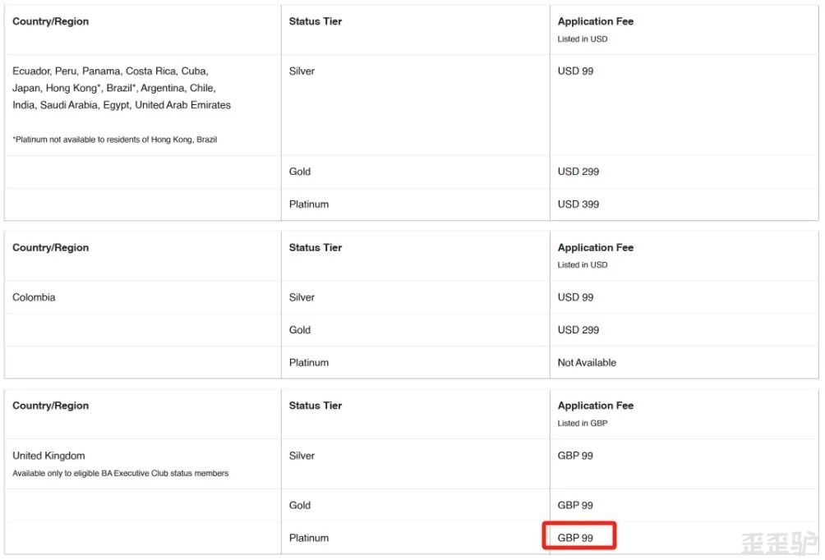825x560 pixels.
Task: Click "Country/Region" header of the Ecuador, Peru table
Action: (50, 21)
